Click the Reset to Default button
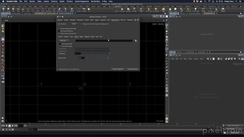The width and height of the screenshot is (244, 137). click(118, 69)
